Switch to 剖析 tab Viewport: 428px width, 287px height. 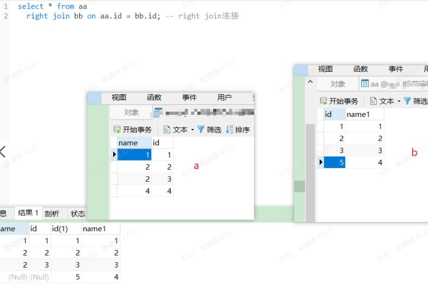click(52, 214)
